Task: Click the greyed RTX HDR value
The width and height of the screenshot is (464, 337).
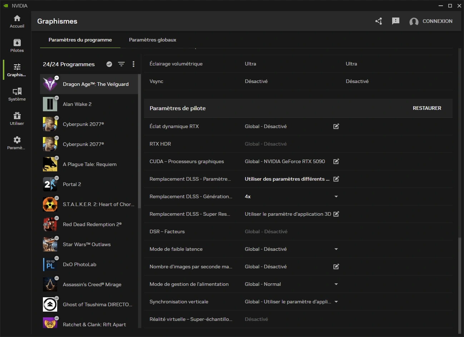Action: [266, 144]
